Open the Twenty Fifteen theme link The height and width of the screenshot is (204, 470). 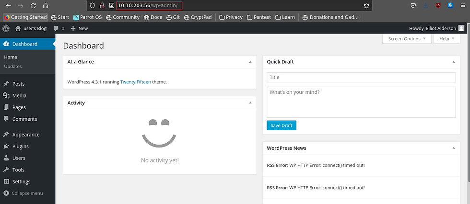135,82
